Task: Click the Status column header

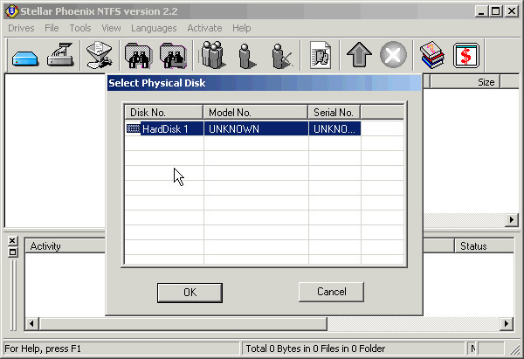Action: [x=484, y=246]
